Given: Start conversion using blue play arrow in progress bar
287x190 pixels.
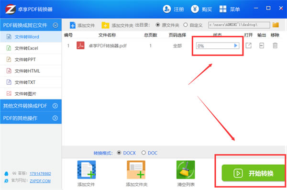Looking at the screenshot, I should tap(236, 45).
